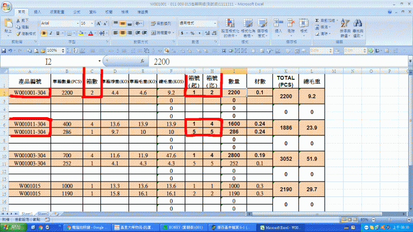Click Format button in cells group
The width and height of the screenshot is (413, 232).
[x=303, y=28]
